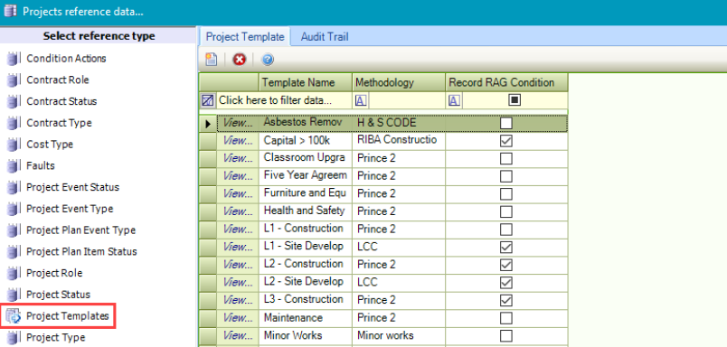Viewport: 727px width, 347px height.
Task: Set the tri-state RAG Condition filter checkbox
Action: (515, 100)
